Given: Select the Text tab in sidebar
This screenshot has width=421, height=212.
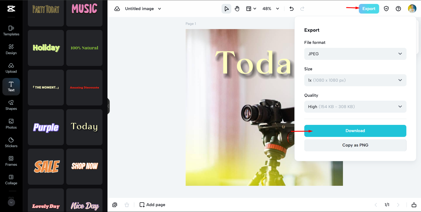Looking at the screenshot, I should click(x=11, y=87).
